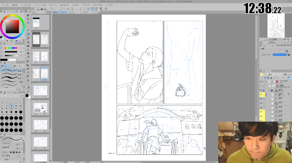Toggle Snap to Special Ruler in command bar
The image size is (292, 163).
coord(93,9)
